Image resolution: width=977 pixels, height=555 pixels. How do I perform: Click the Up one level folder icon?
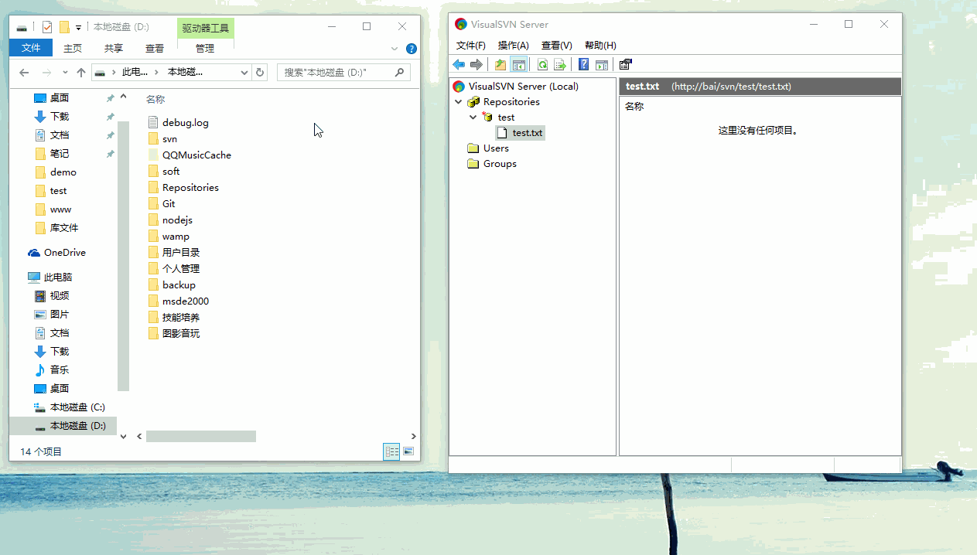click(500, 65)
